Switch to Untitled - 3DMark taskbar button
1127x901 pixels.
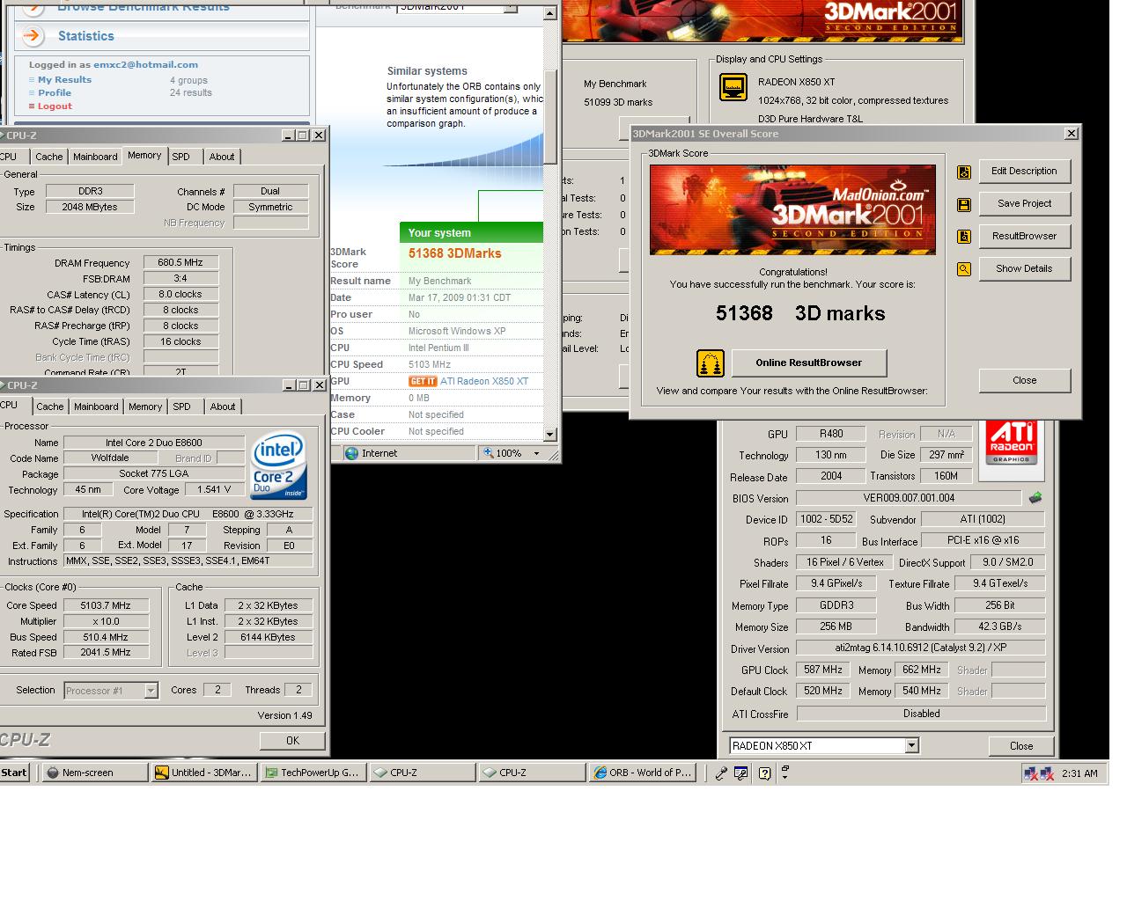203,773
